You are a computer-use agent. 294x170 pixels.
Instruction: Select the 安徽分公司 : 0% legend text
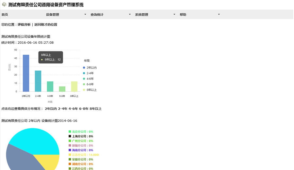pos(83,159)
